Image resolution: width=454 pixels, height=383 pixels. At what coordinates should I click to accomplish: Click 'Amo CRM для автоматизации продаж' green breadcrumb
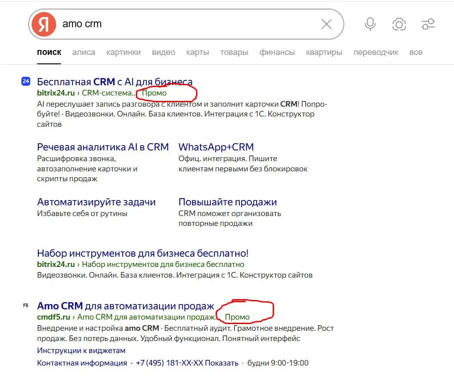(x=147, y=317)
